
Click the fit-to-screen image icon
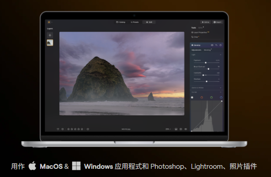pyautogui.click(x=176, y=129)
